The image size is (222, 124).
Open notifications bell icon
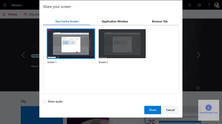click(x=190, y=5)
